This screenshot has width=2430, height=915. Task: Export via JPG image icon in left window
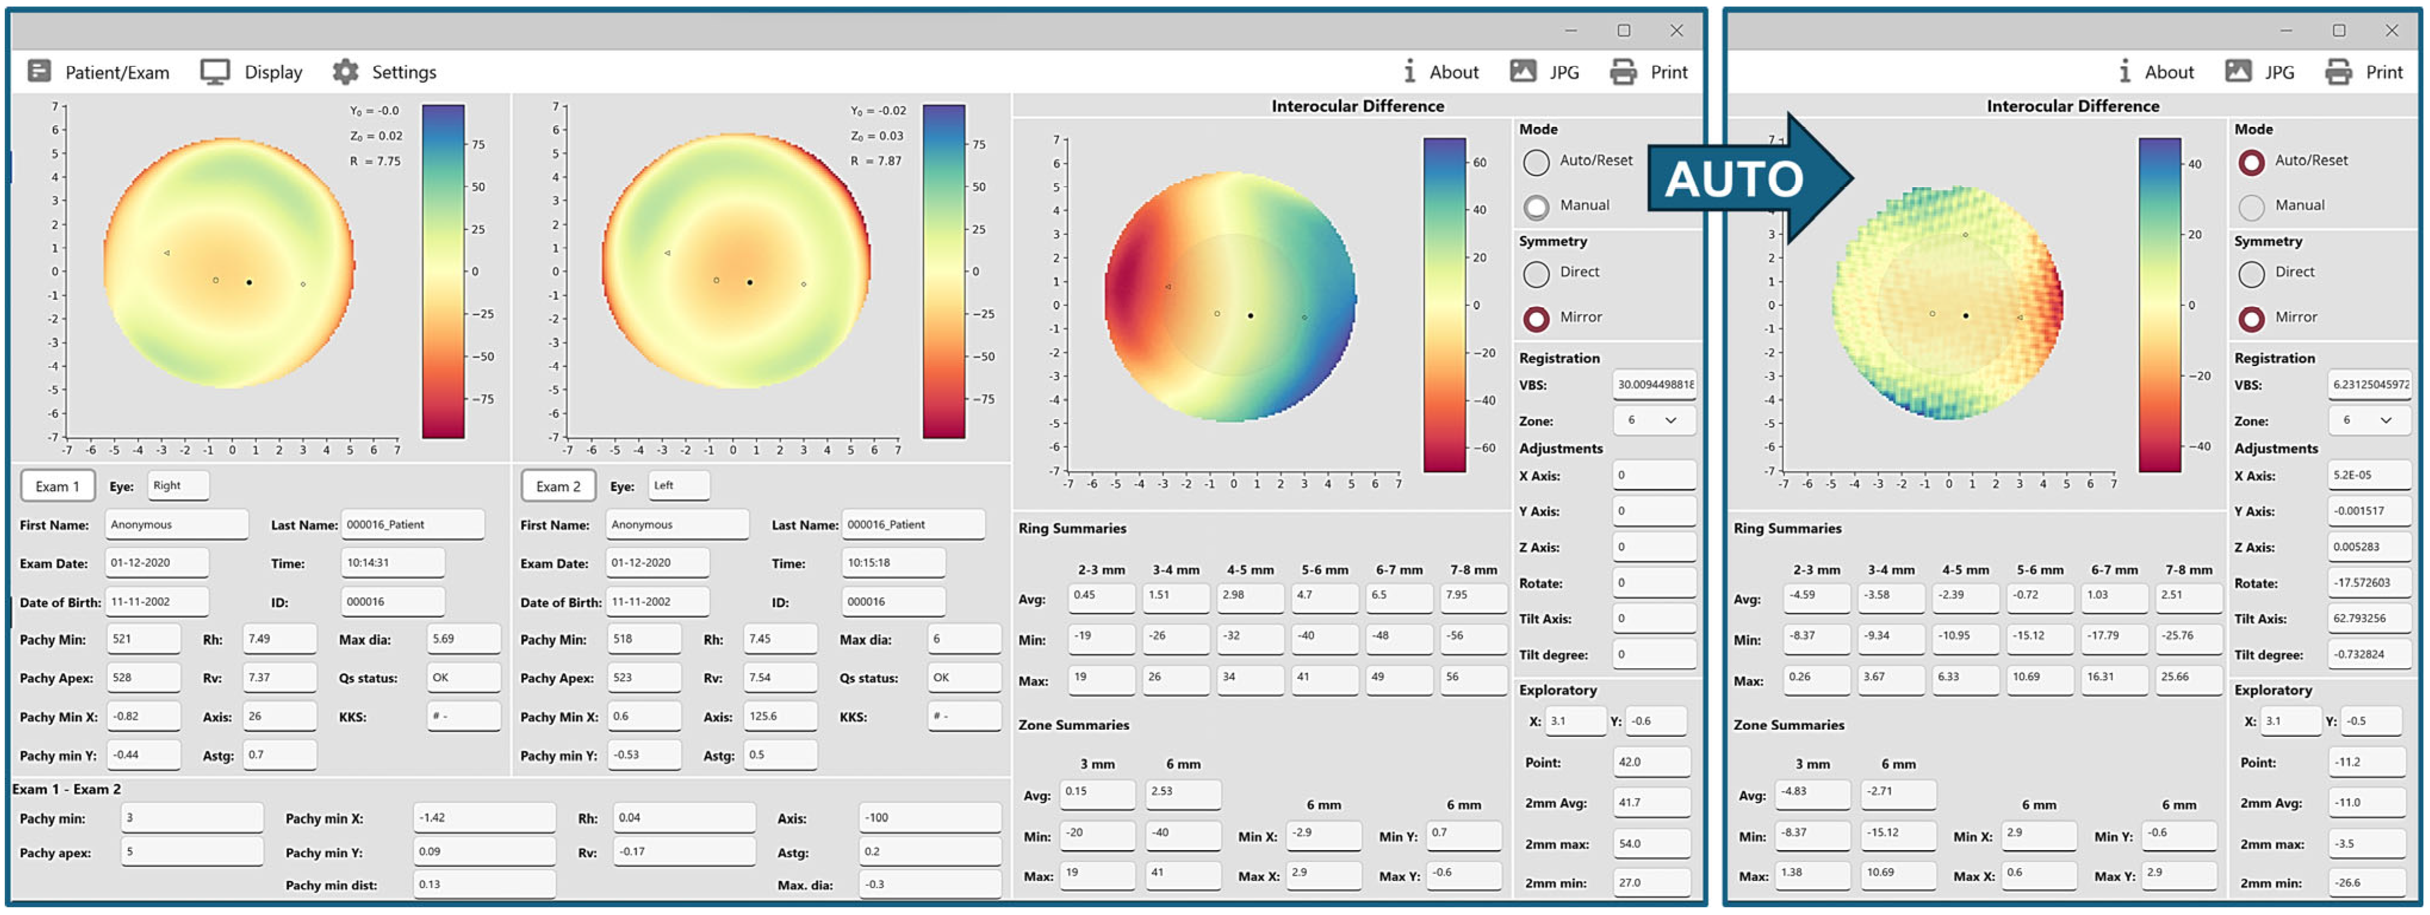(1522, 72)
